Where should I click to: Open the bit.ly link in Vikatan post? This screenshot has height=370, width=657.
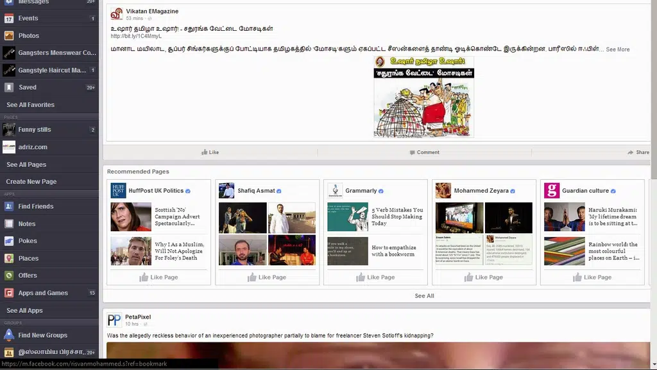pos(136,36)
